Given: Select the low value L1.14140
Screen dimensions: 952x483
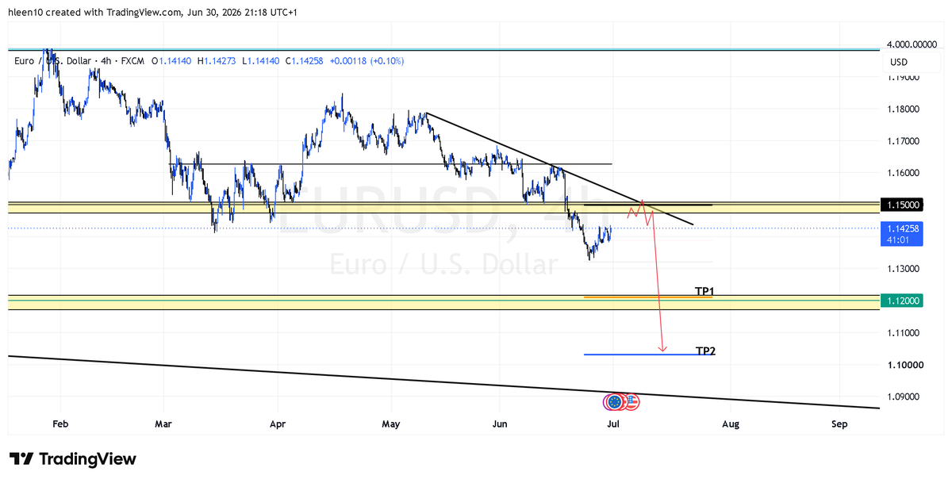Looking at the screenshot, I should (x=262, y=60).
